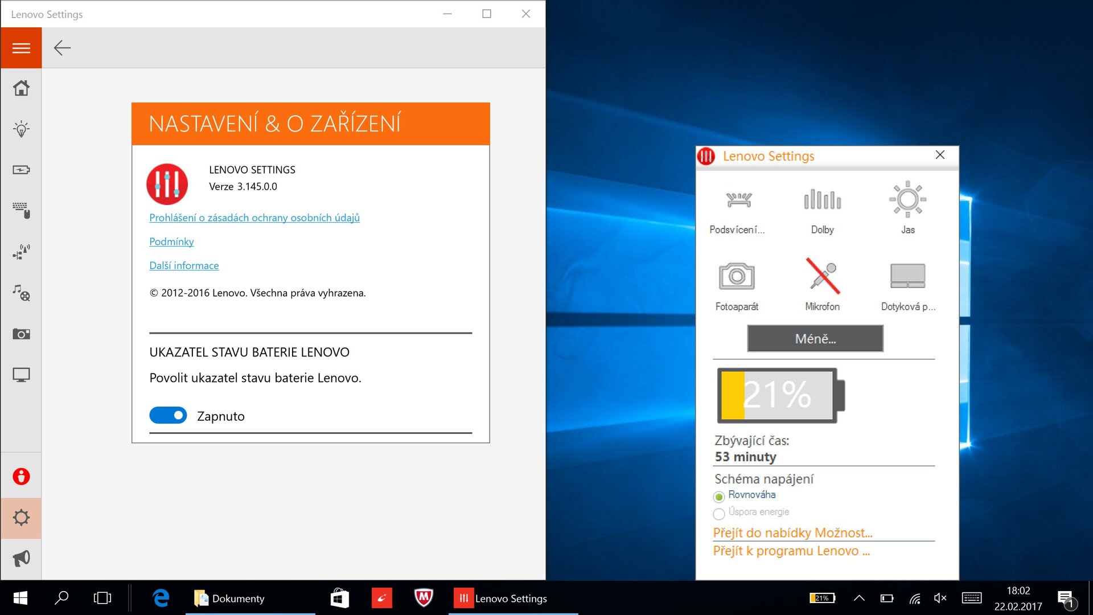The height and width of the screenshot is (615, 1093).
Task: Click the Fotoaparát camera icon
Action: pos(737,277)
